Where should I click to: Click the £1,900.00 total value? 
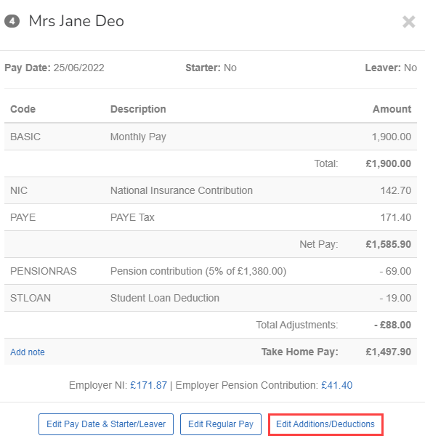coord(389,163)
